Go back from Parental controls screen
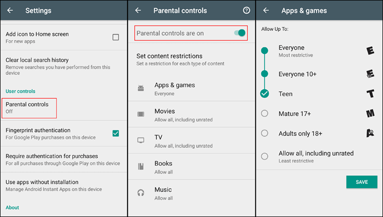The width and height of the screenshot is (383, 217). [x=138, y=11]
